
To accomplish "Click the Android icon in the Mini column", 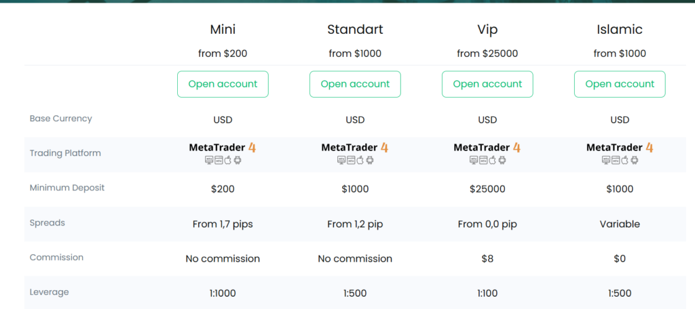I will (x=238, y=161).
